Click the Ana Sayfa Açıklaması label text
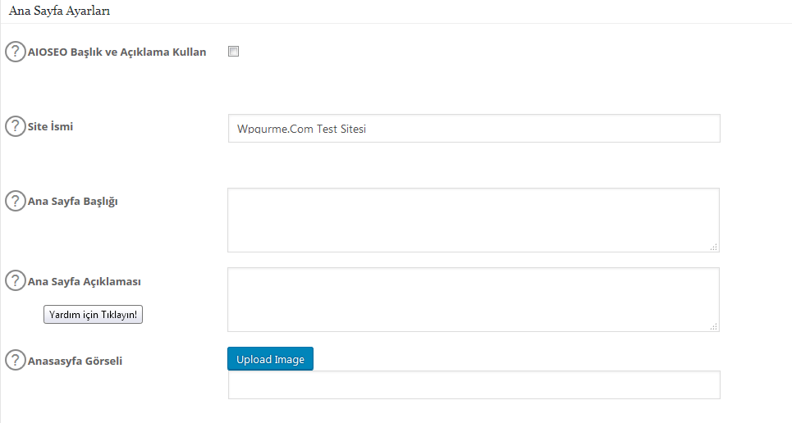The image size is (792, 423). click(85, 281)
